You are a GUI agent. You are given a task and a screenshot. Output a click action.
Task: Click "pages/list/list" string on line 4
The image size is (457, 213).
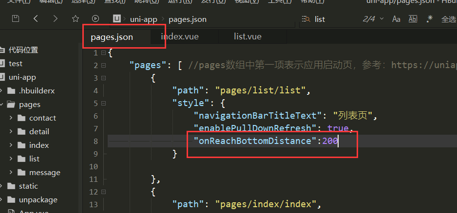tap(261, 90)
